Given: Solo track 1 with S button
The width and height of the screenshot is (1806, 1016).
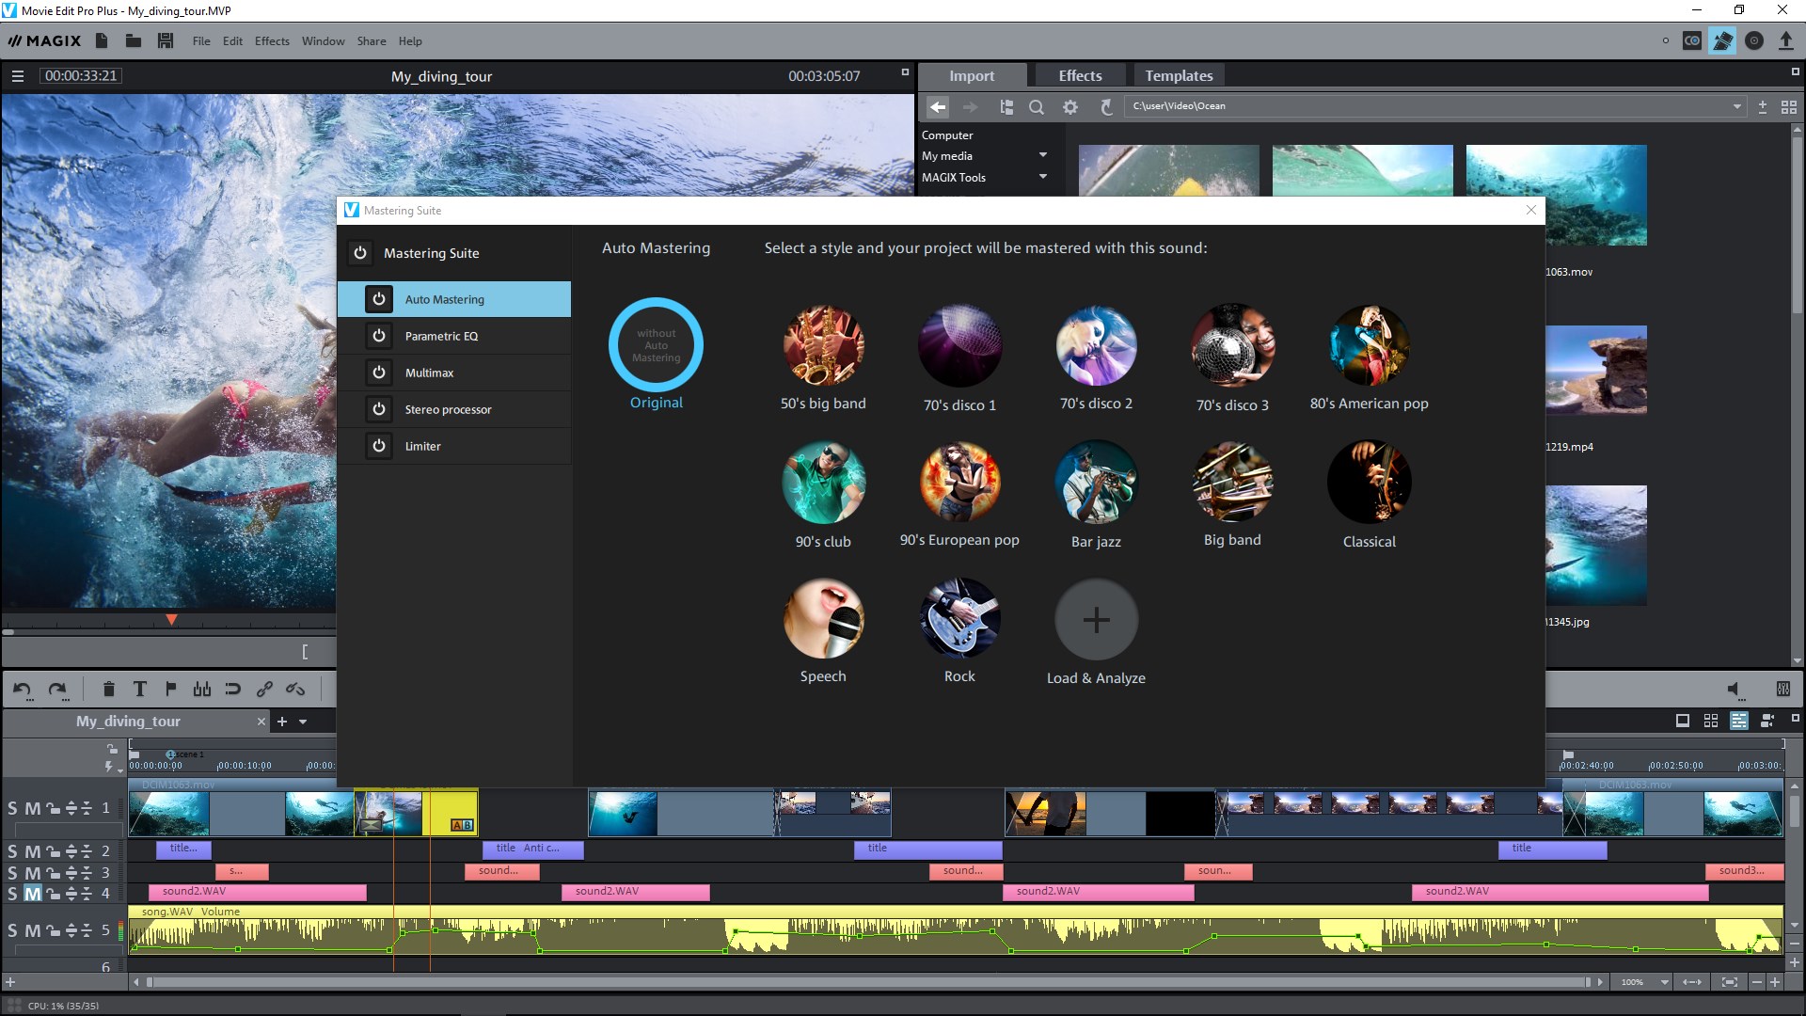Looking at the screenshot, I should (12, 808).
